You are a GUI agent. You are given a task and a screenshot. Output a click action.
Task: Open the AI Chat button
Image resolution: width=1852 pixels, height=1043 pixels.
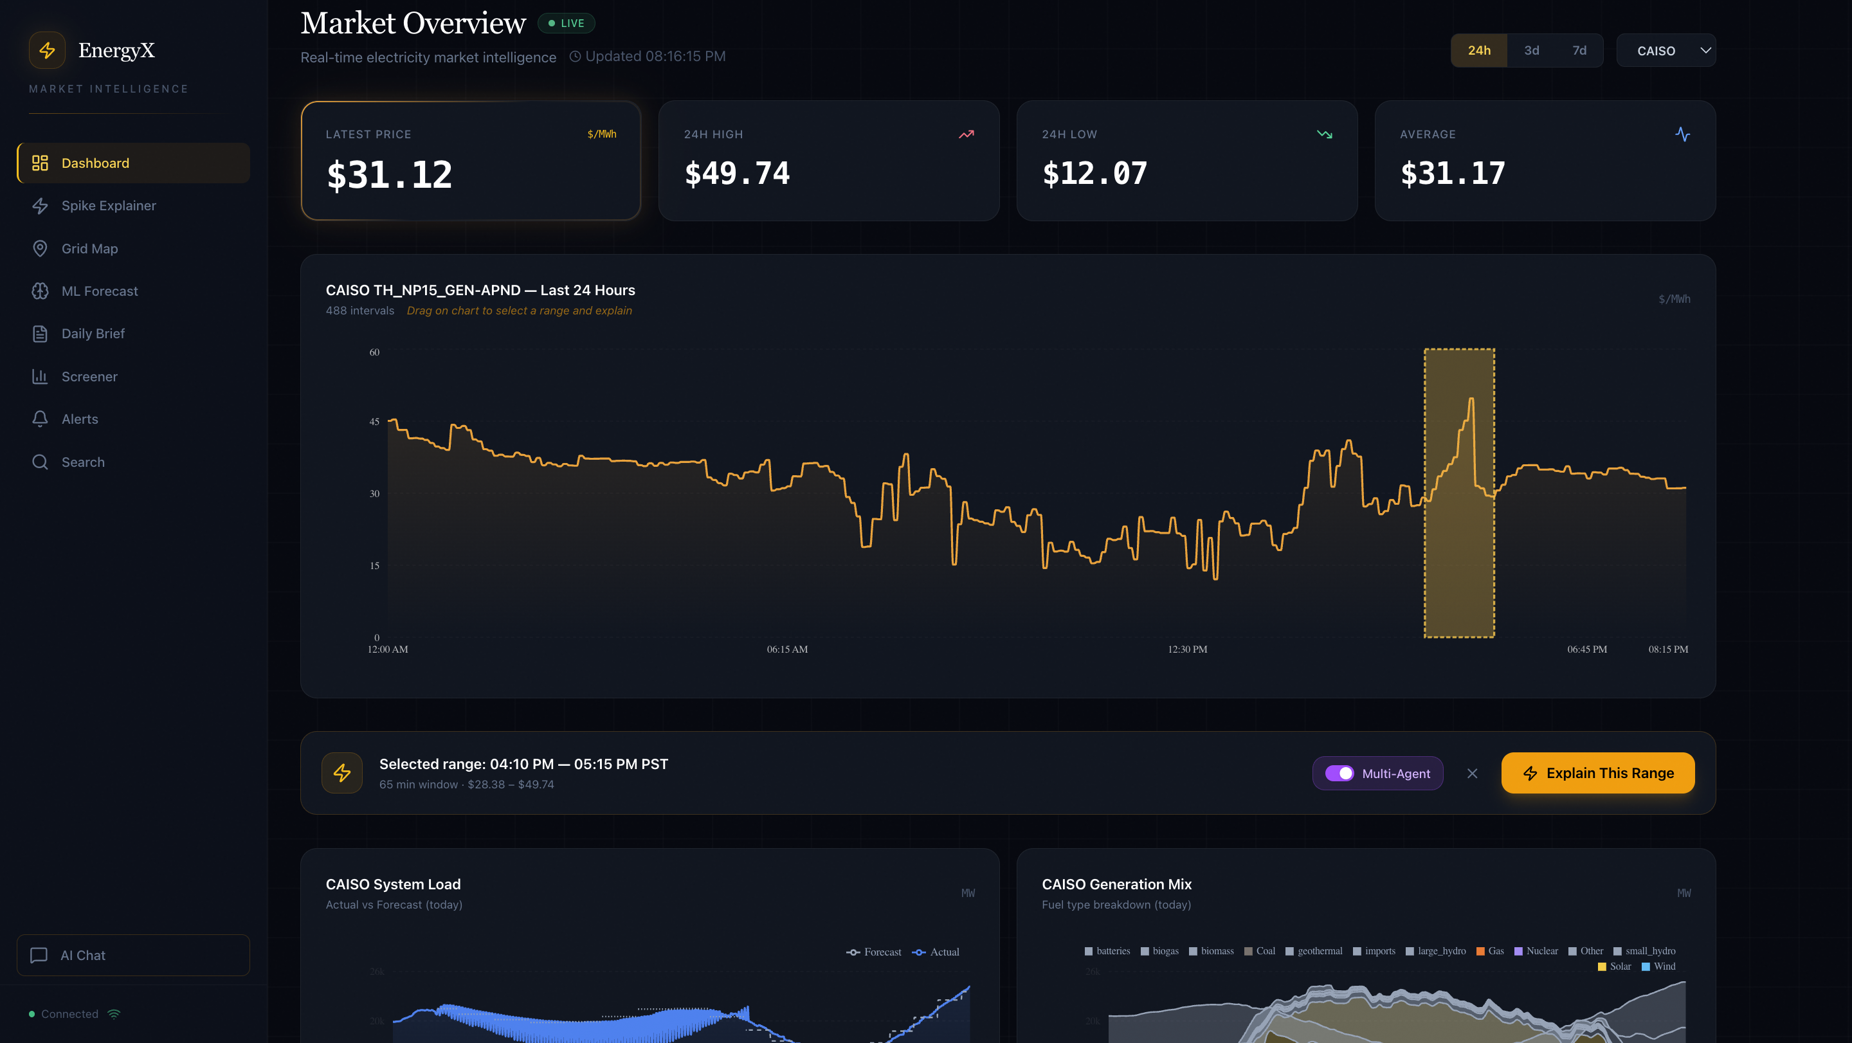tap(133, 956)
